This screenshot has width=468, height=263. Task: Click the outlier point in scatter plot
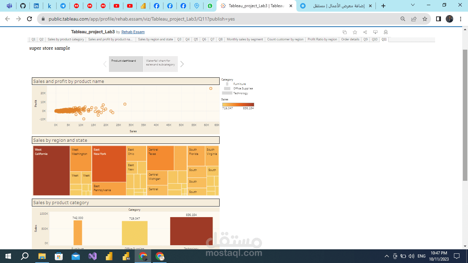tap(211, 89)
